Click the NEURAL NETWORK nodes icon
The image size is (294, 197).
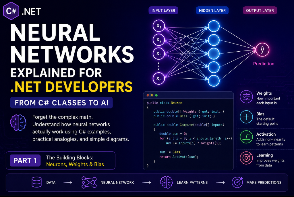[x=89, y=182]
